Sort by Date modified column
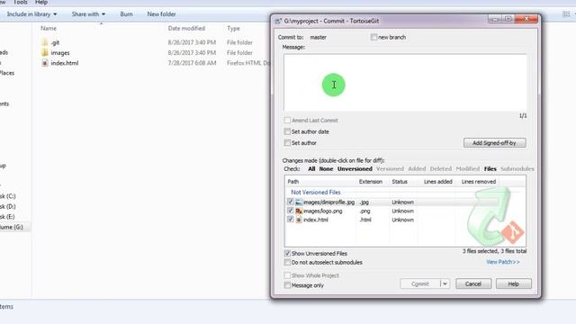Screen dimensions: 576x324 click(x=186, y=28)
